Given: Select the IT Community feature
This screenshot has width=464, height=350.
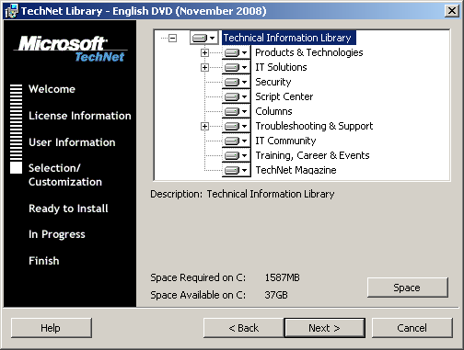Looking at the screenshot, I should pos(285,141).
